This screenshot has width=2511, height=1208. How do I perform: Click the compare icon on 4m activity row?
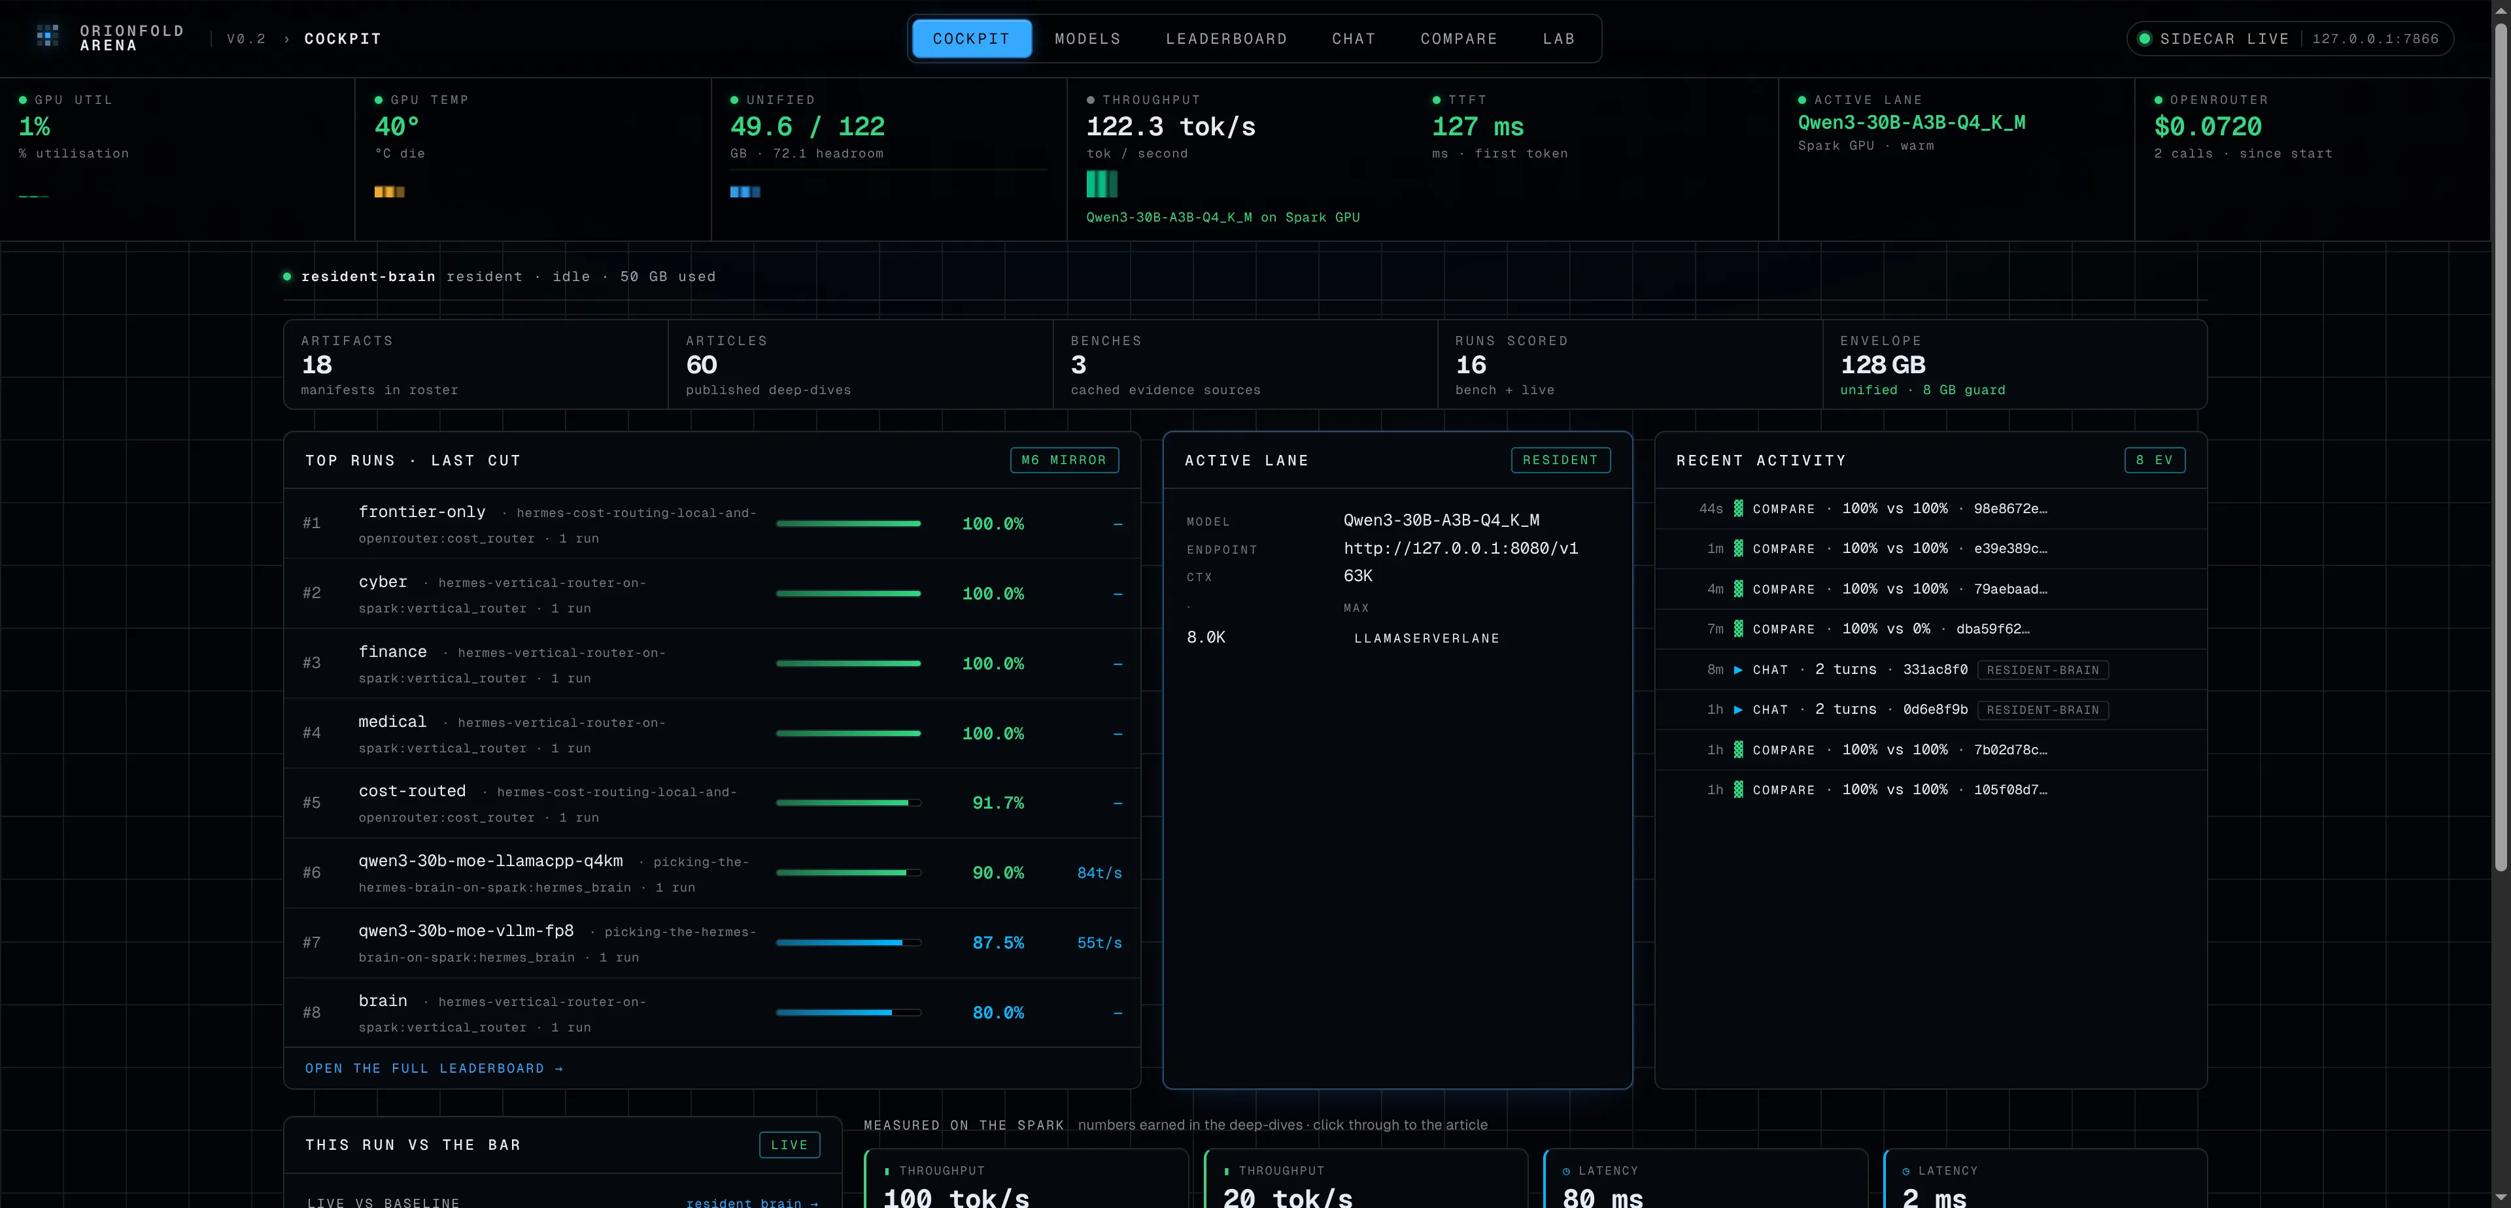pyautogui.click(x=1738, y=590)
